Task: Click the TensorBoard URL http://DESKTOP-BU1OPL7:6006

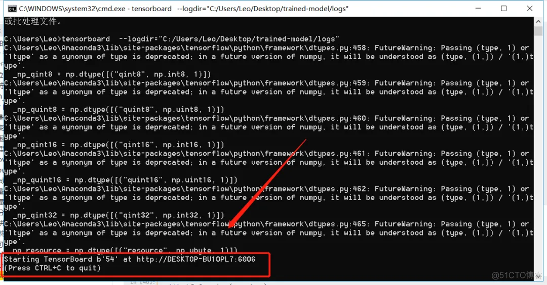Action: [x=196, y=259]
